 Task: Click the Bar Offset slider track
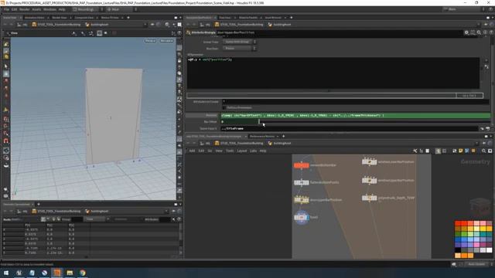[374, 122]
